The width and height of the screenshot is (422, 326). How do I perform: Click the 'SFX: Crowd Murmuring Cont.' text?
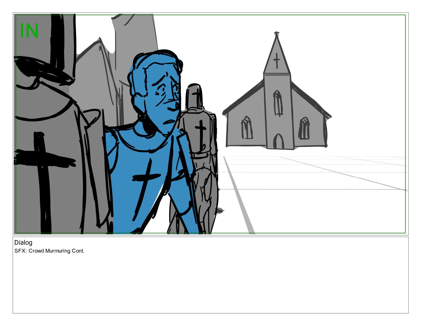click(49, 251)
